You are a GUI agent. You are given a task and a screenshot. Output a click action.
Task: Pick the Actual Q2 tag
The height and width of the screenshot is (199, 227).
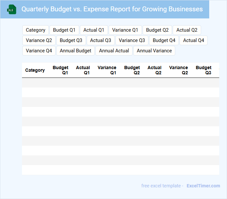pyautogui.click(x=187, y=30)
